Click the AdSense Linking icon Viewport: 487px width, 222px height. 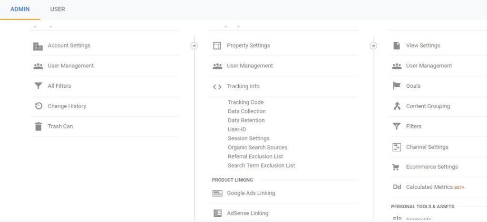(217, 213)
